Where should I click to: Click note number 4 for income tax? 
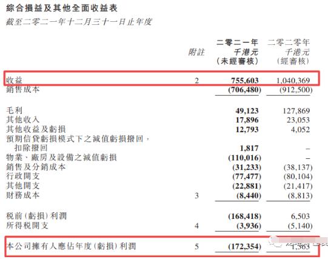point(196,226)
